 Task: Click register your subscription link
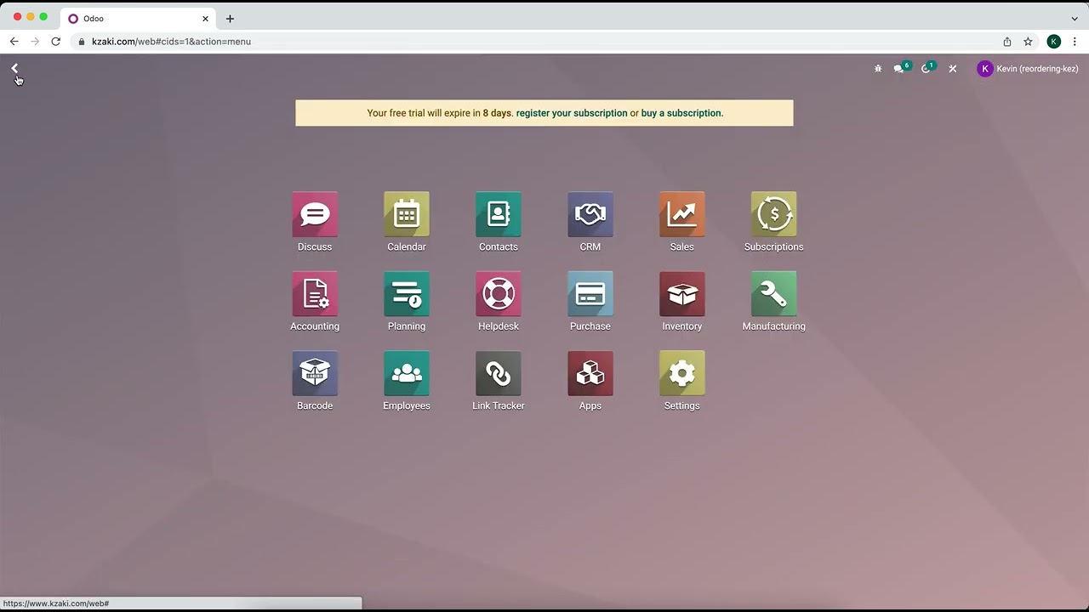[572, 113]
